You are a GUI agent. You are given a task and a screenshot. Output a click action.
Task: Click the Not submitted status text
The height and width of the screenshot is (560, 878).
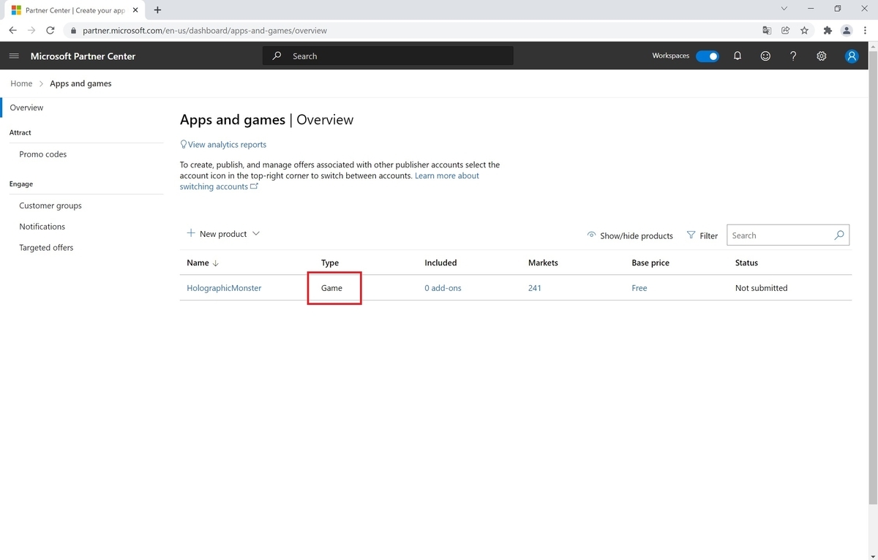coord(761,288)
